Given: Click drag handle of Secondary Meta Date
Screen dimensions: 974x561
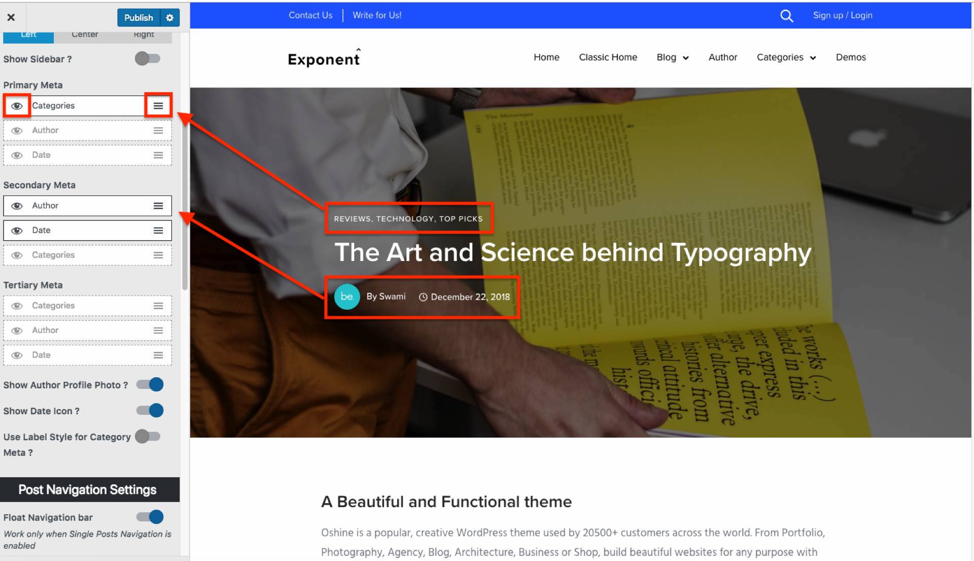Looking at the screenshot, I should tap(158, 230).
